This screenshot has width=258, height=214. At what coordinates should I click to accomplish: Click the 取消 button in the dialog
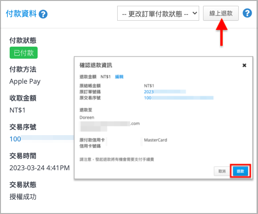click(222, 171)
